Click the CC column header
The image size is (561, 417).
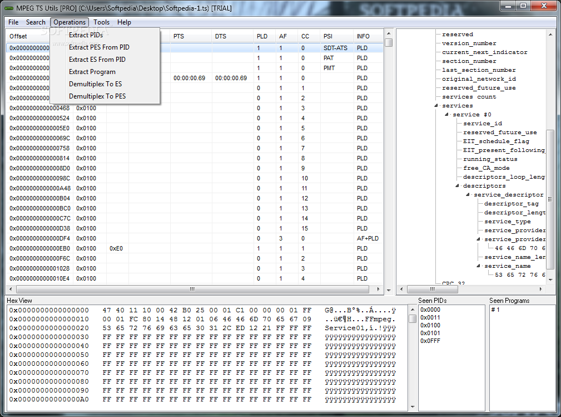pyautogui.click(x=309, y=36)
